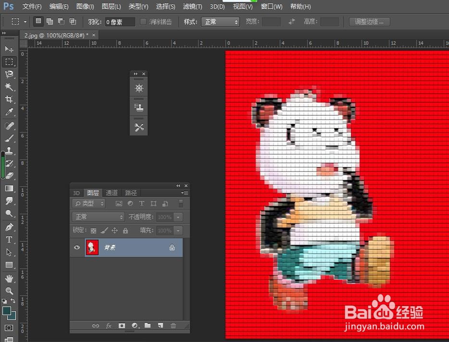Select the Healing Brush tool
The height and width of the screenshot is (342, 449).
click(9, 126)
